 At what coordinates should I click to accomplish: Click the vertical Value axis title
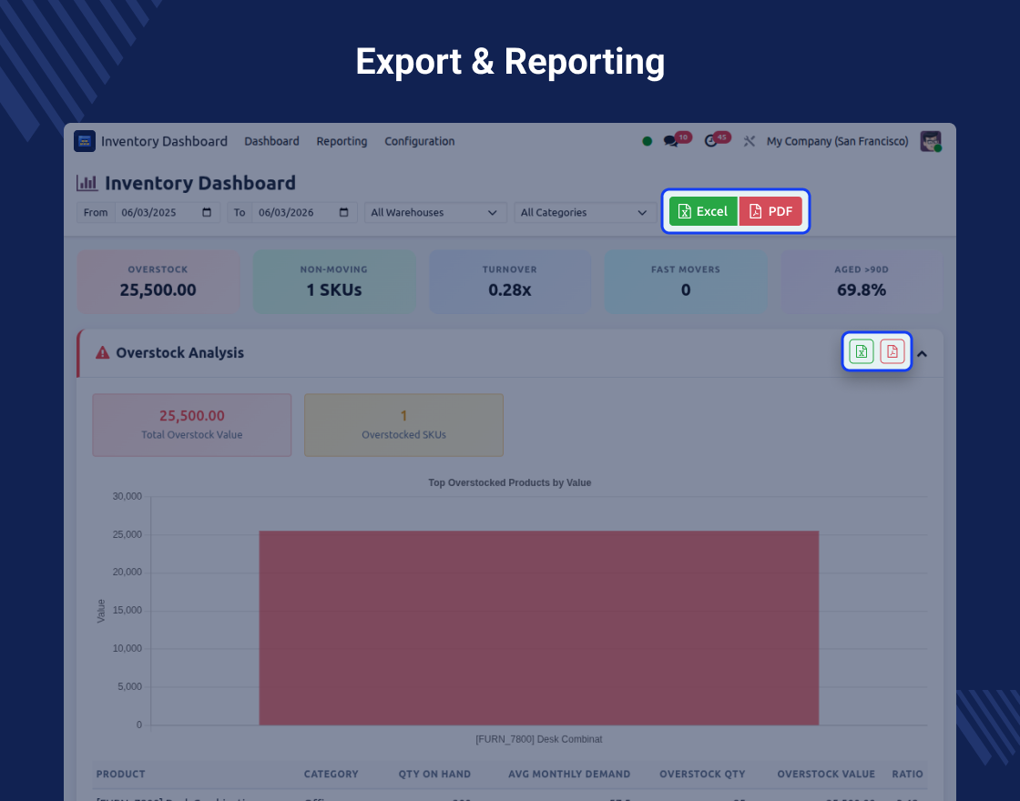101,611
